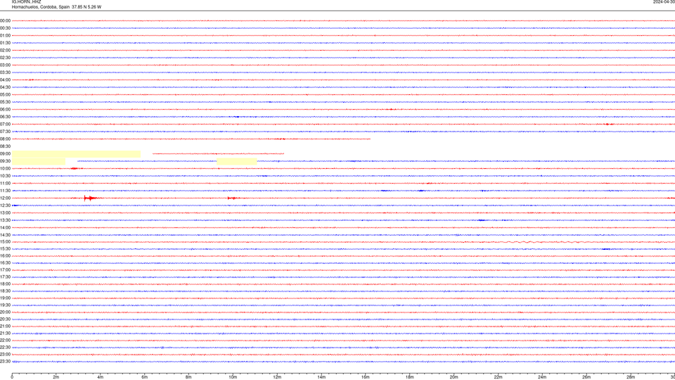Select the 06:30 row time label
This screenshot has height=380, width=675.
(x=5, y=117)
